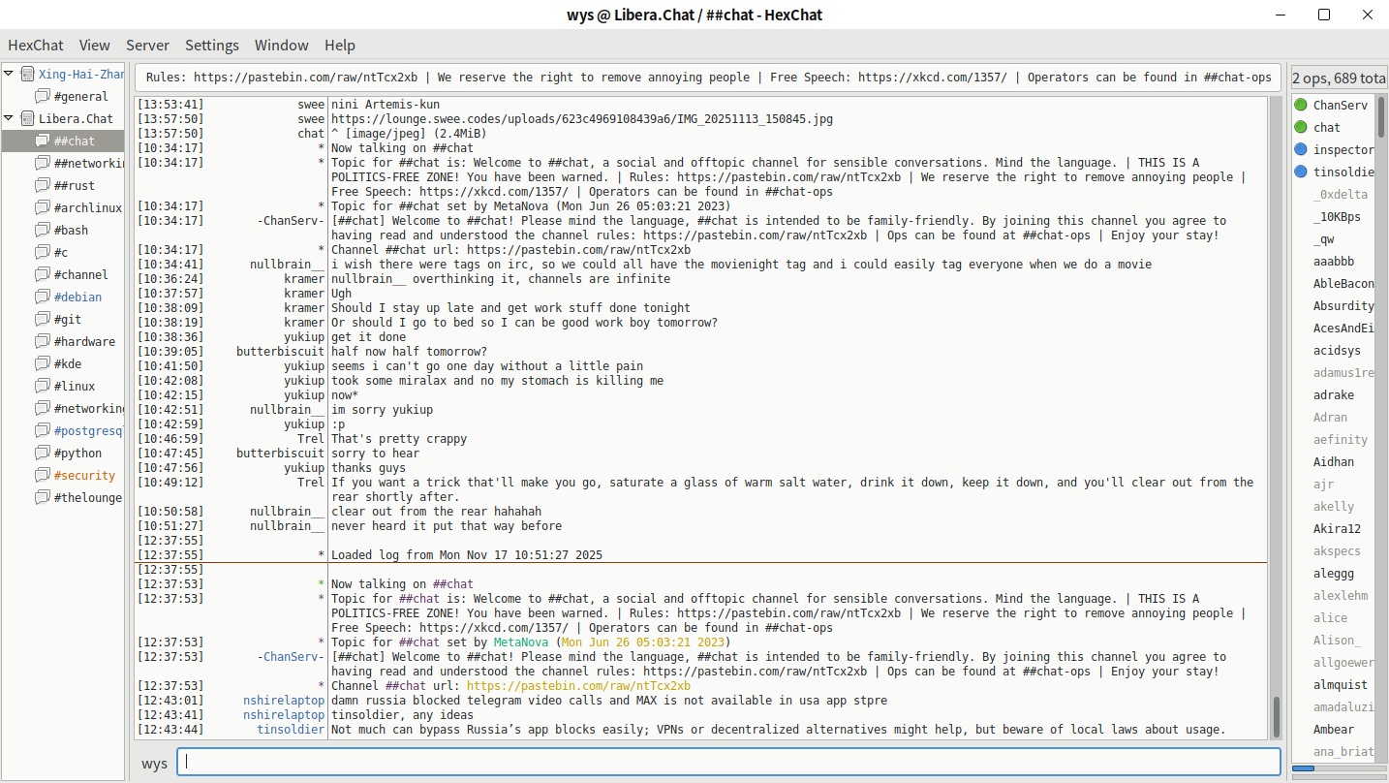This screenshot has width=1389, height=783.
Task: Open the View menu
Action: point(95,45)
